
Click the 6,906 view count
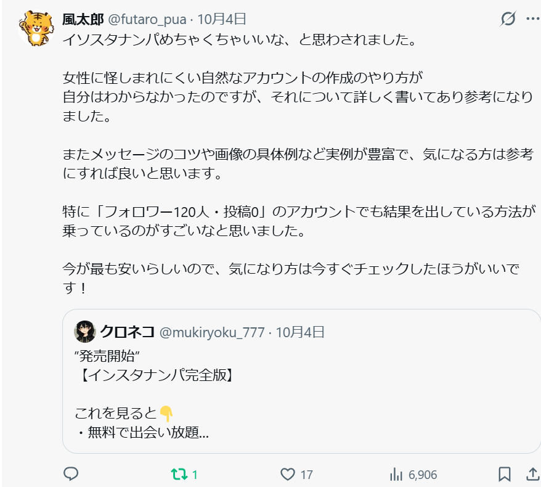423,475
